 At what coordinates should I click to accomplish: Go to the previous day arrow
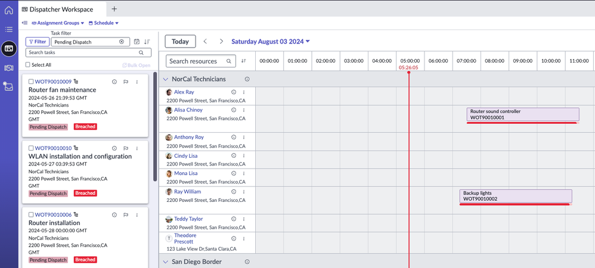tap(205, 41)
